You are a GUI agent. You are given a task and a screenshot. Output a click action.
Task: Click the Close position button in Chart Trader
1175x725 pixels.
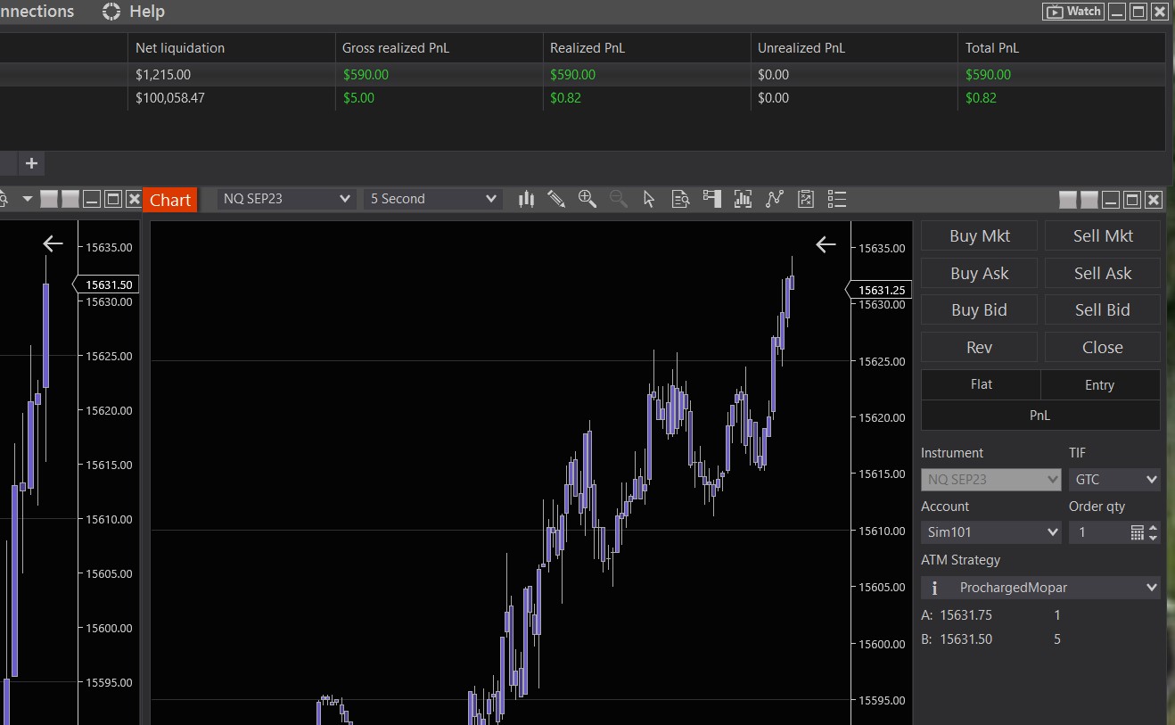point(1103,348)
